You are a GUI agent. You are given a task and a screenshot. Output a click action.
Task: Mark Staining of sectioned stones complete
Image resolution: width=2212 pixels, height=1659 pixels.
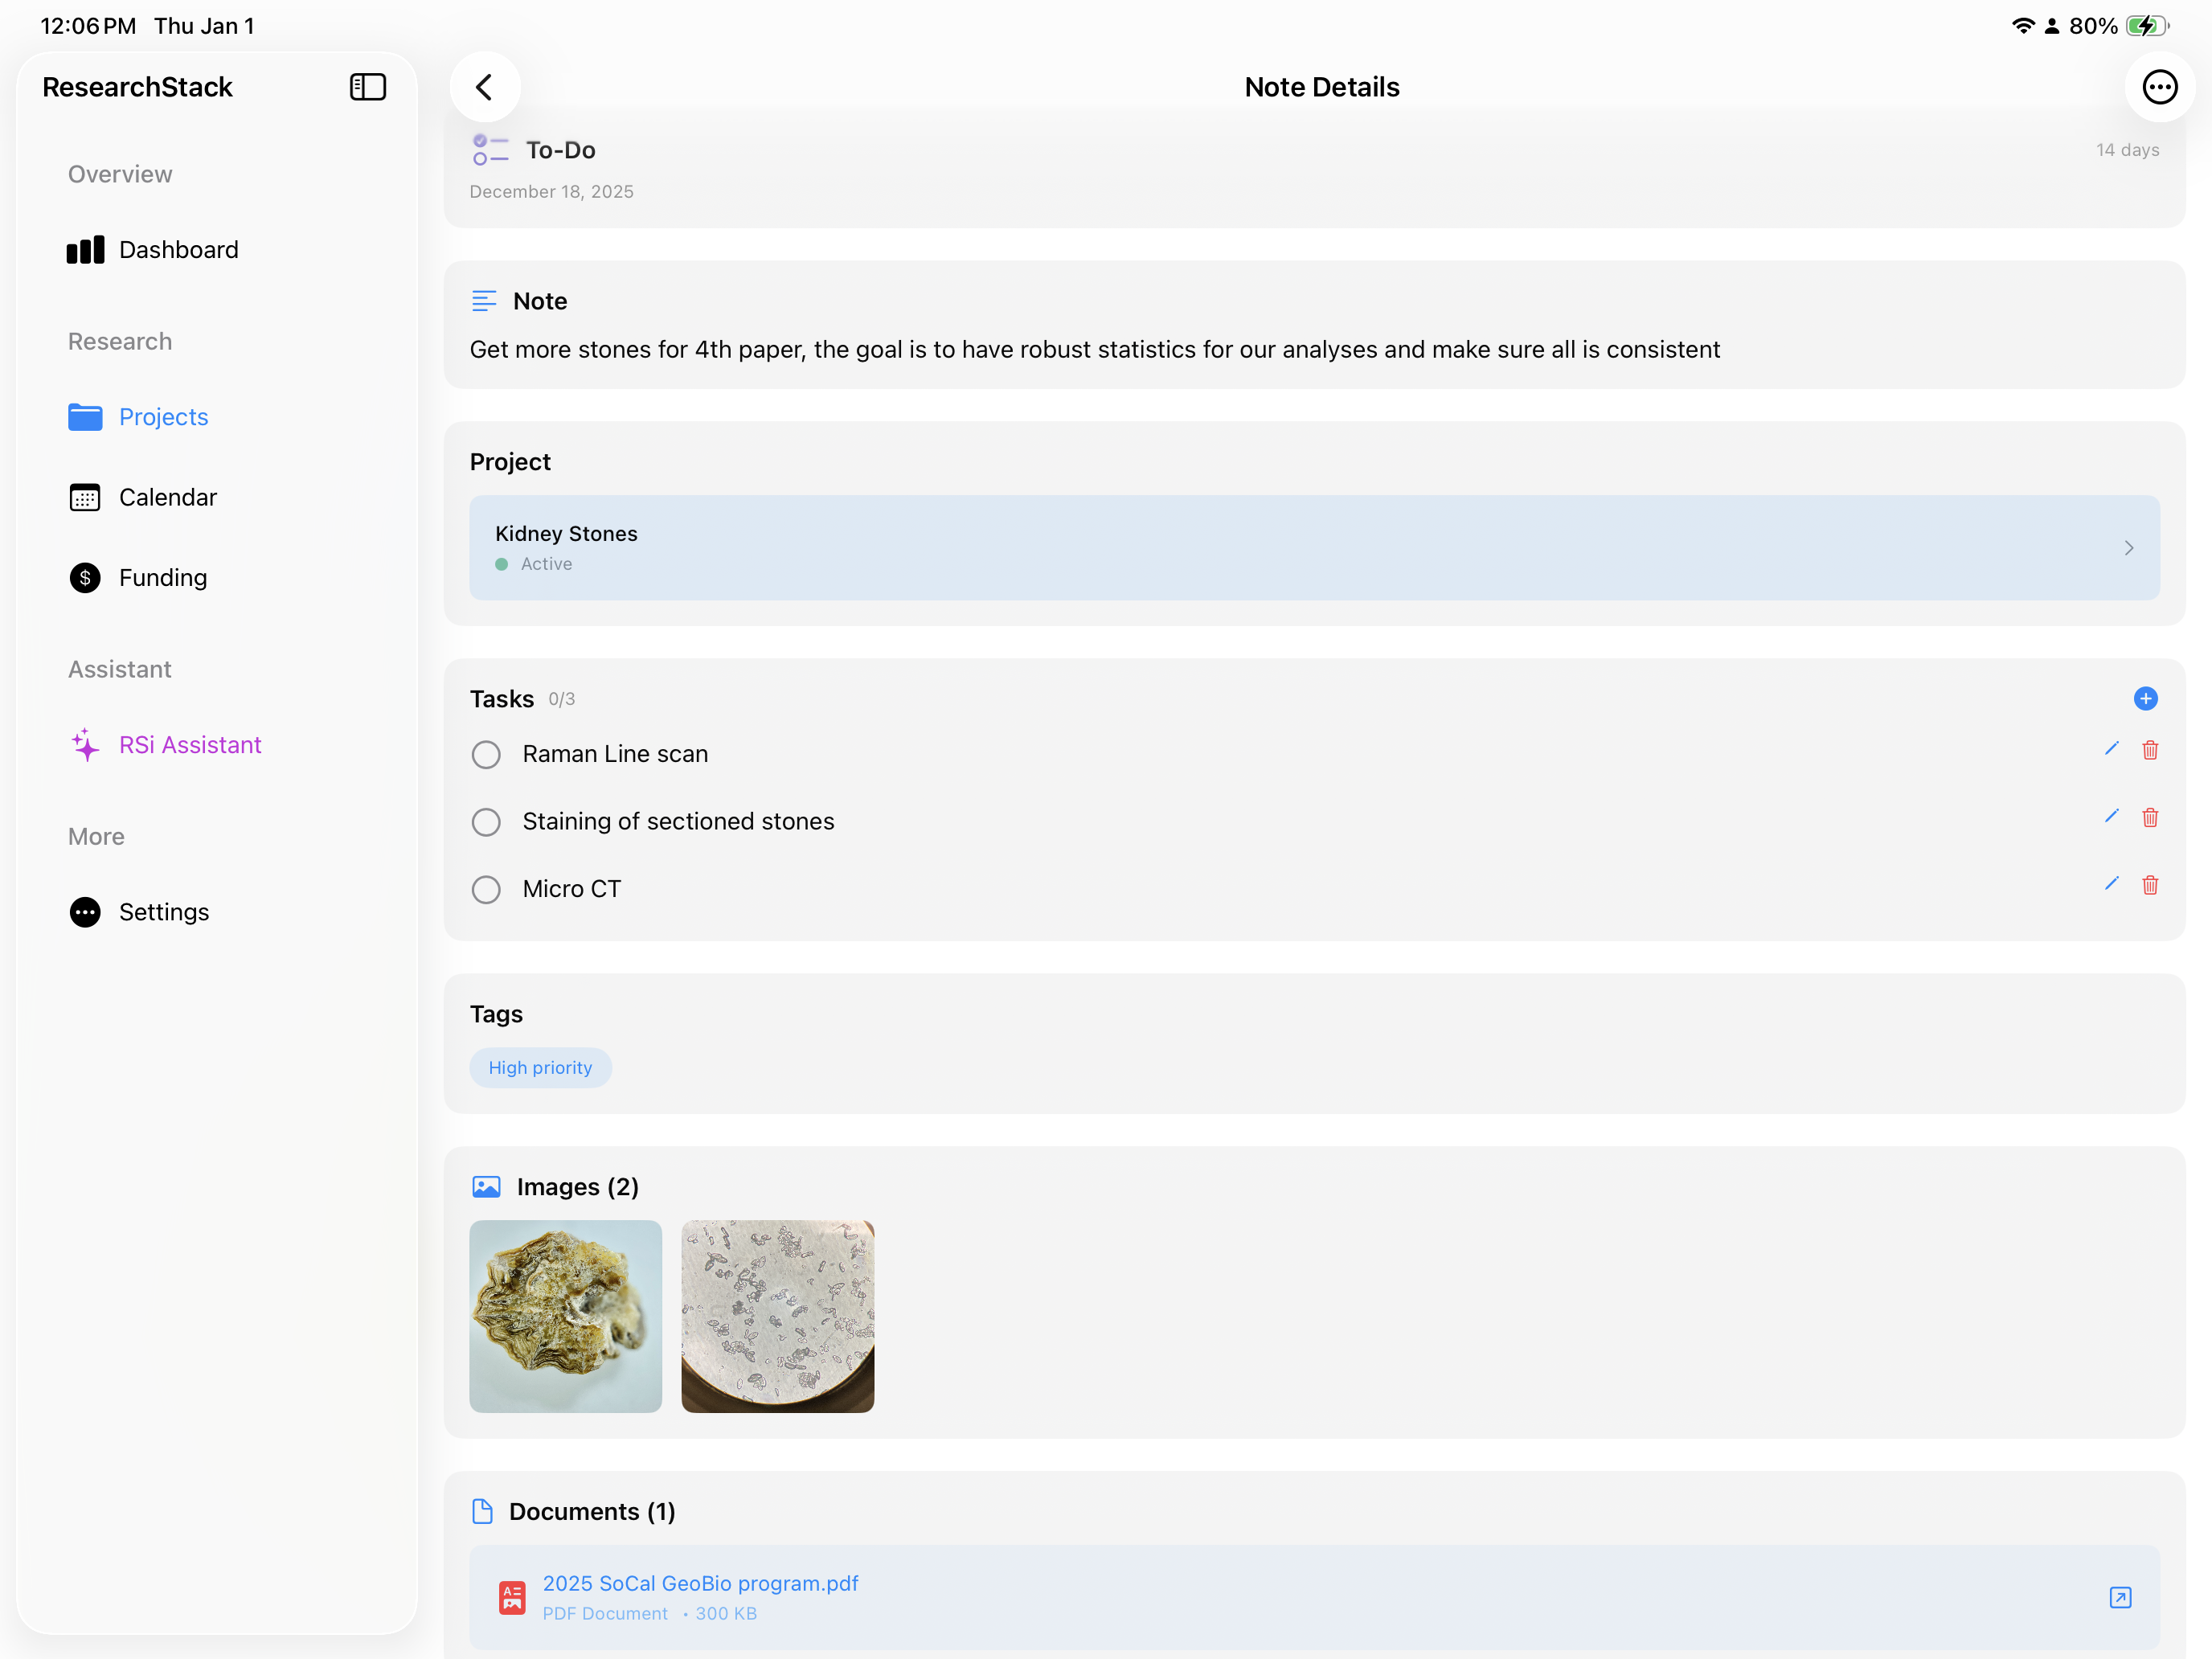[486, 821]
